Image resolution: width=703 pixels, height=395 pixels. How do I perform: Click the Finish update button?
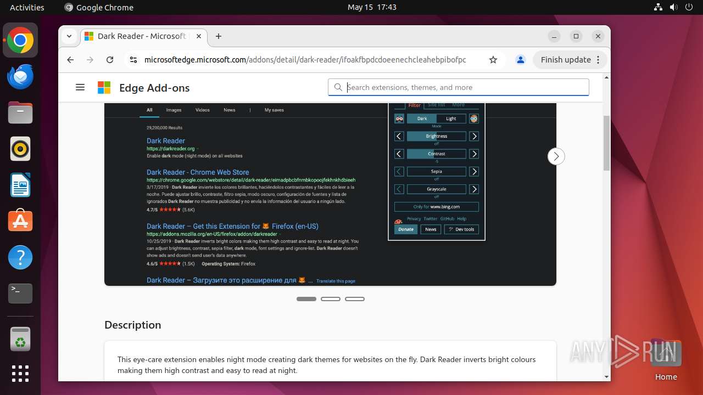(x=566, y=60)
